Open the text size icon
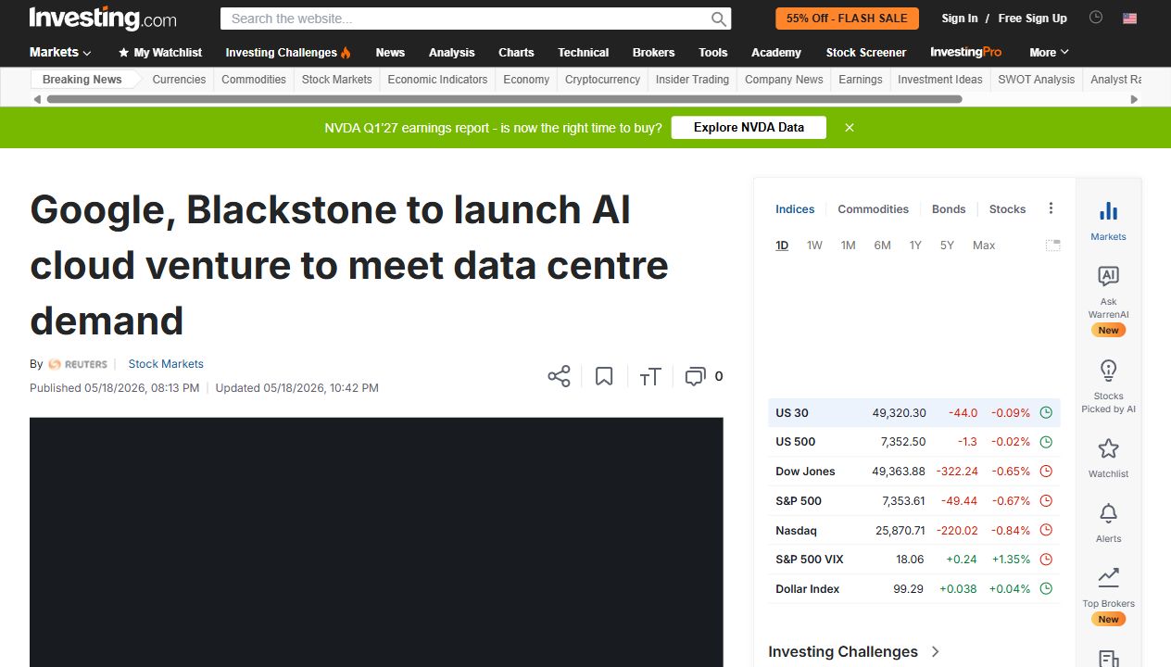 pos(649,376)
